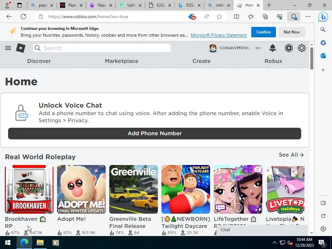
Task: Click the Roblox Search field
Action: tap(101, 48)
